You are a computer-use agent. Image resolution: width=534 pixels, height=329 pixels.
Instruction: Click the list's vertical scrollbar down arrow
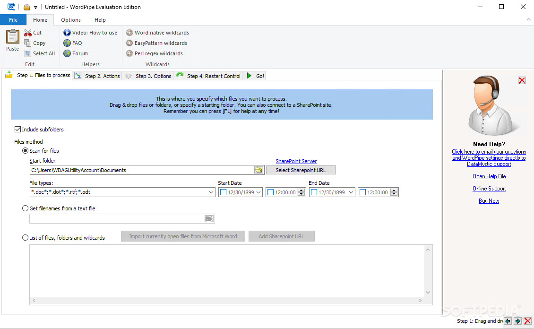coord(428,293)
